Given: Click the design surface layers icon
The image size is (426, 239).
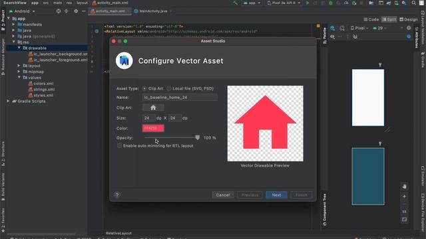Looking at the screenshot, I should point(332,28).
